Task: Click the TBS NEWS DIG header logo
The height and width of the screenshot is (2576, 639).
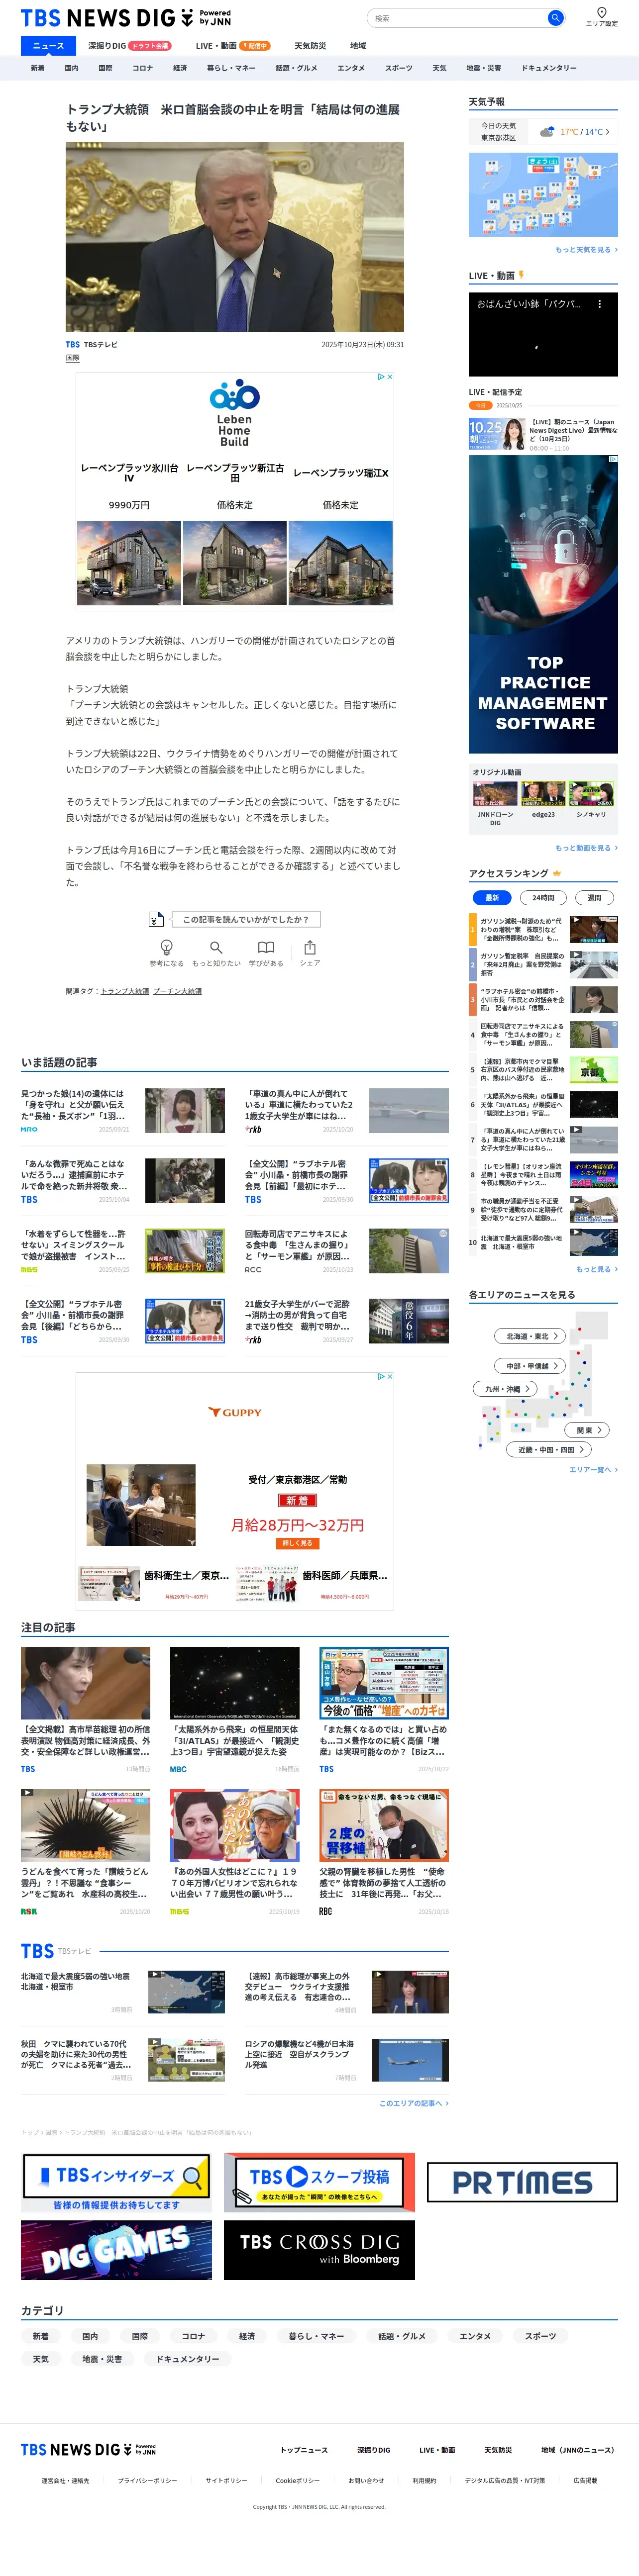Action: (x=126, y=18)
